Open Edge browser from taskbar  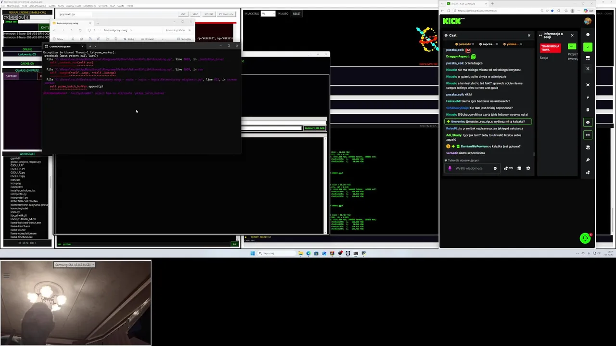pos(308,253)
